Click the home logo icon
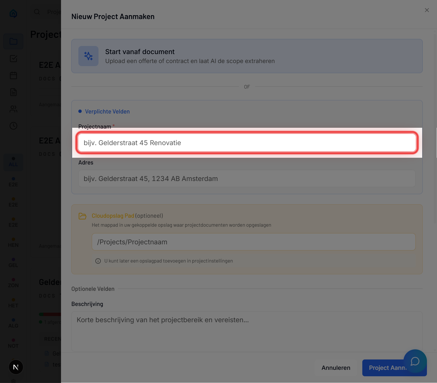The height and width of the screenshot is (383, 437). coord(13,13)
